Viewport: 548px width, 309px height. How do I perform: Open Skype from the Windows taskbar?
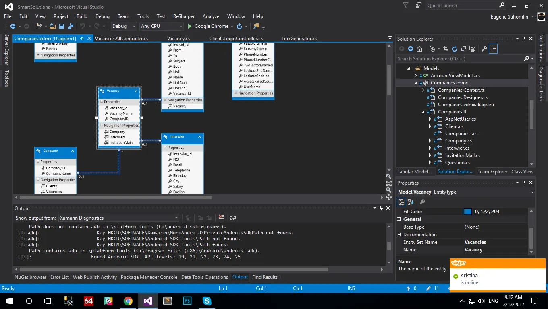click(x=207, y=301)
